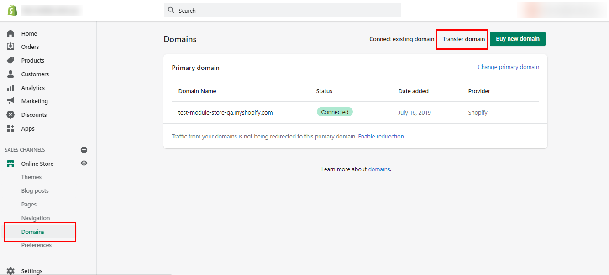Image resolution: width=609 pixels, height=275 pixels.
Task: Click the Shopify logo icon
Action: point(12,10)
